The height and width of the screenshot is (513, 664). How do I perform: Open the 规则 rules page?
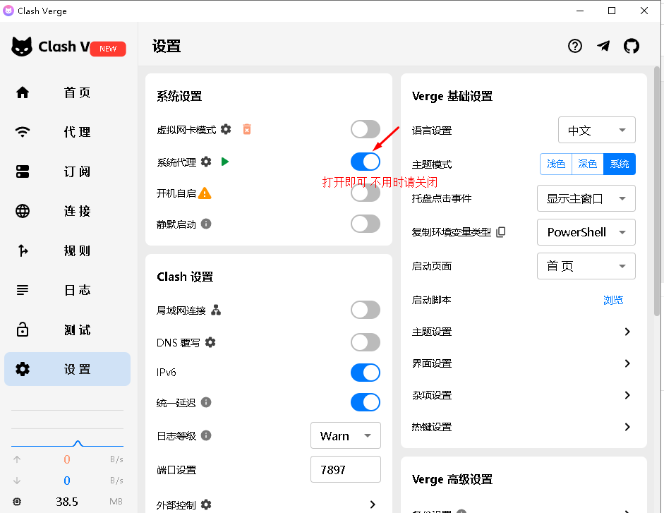[x=67, y=251]
